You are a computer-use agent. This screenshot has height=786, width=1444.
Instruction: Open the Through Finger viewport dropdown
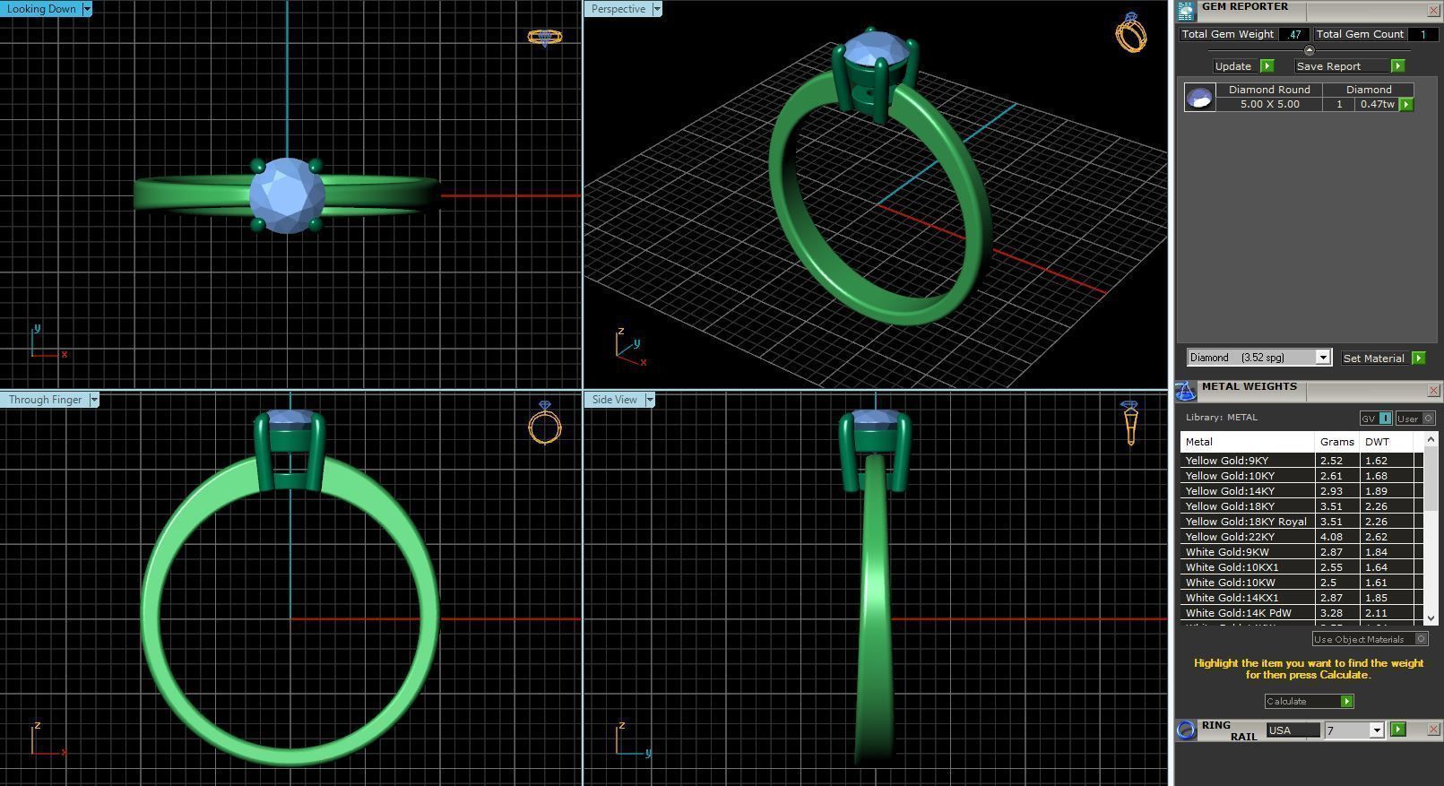click(93, 400)
